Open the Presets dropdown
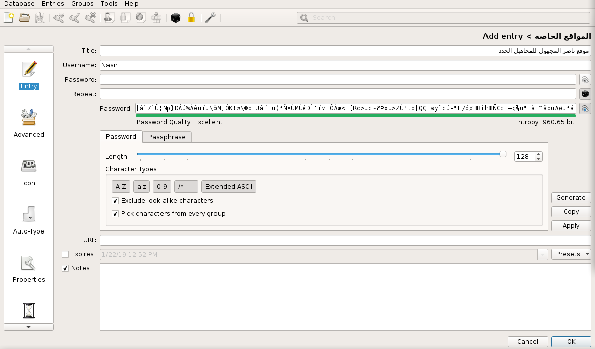 [x=571, y=254]
